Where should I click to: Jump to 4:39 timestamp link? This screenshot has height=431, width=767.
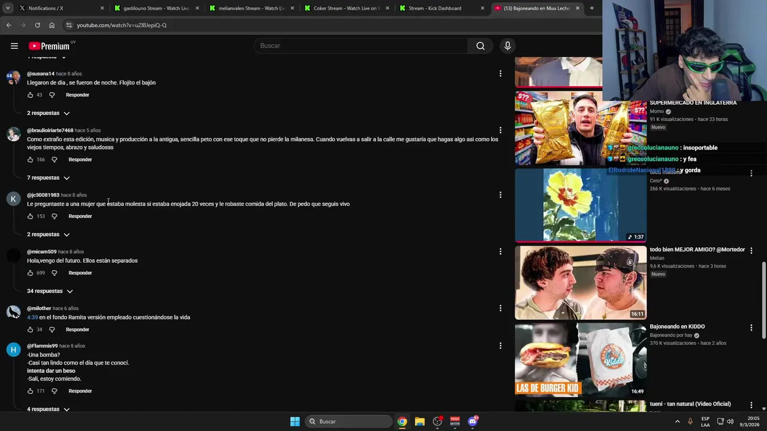[x=32, y=317]
